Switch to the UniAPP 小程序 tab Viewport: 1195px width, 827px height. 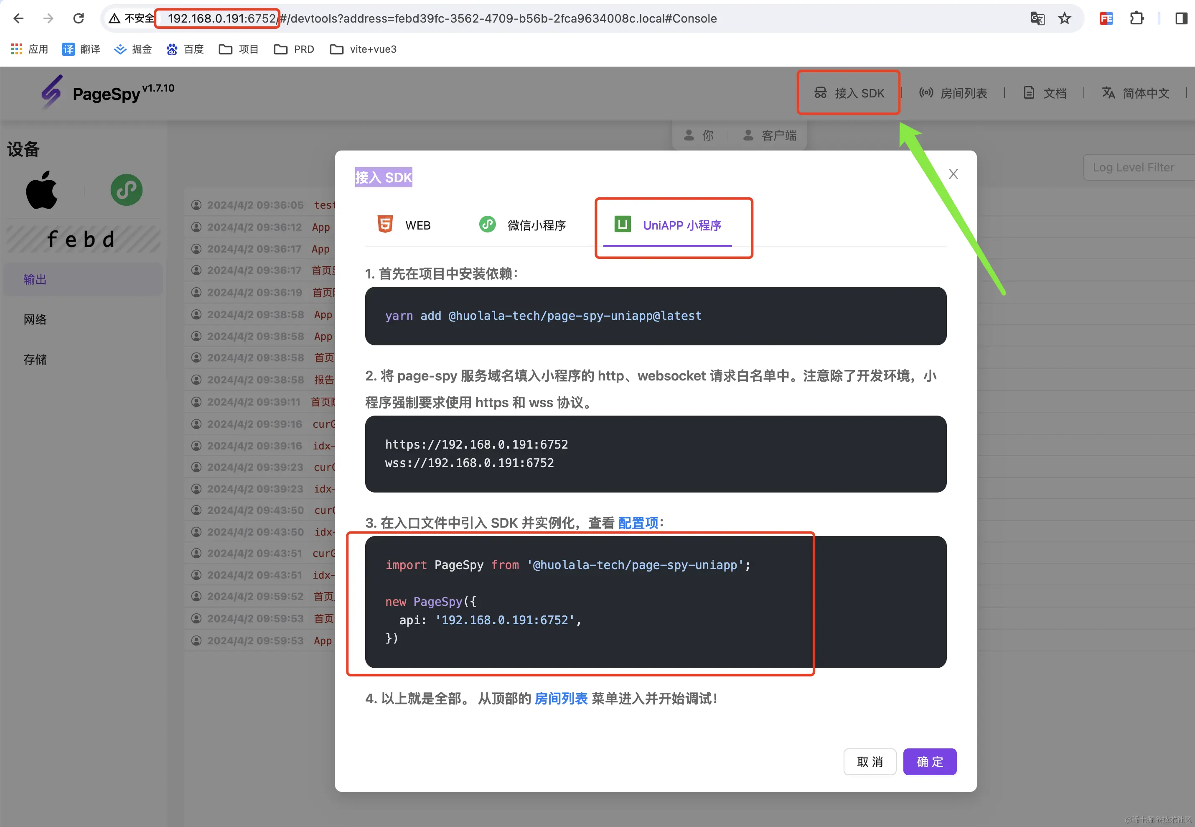click(x=668, y=225)
